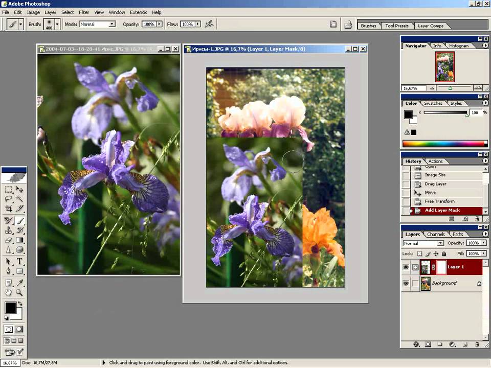The width and height of the screenshot is (491, 368).
Task: Click the swap foreground/background colors arrow
Action: point(20,303)
